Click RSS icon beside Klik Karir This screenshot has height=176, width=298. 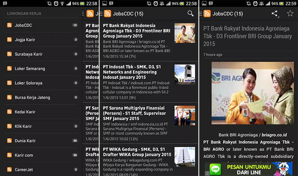(x=9, y=126)
